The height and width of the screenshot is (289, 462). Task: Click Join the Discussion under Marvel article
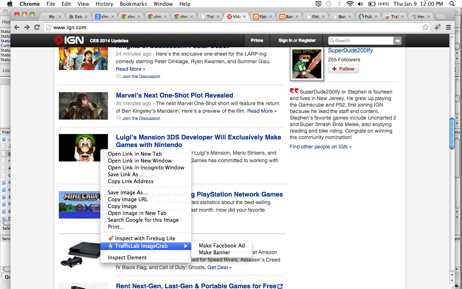tap(141, 118)
